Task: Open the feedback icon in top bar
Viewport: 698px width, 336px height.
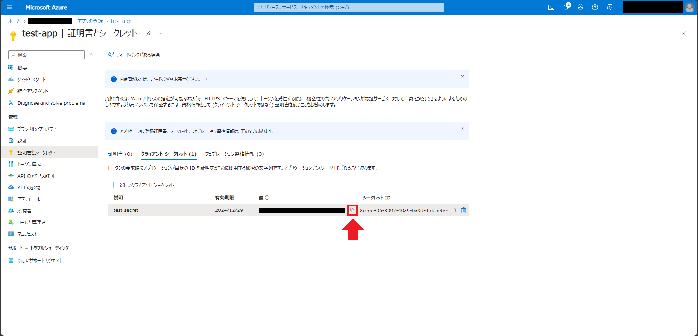Action: click(610, 7)
